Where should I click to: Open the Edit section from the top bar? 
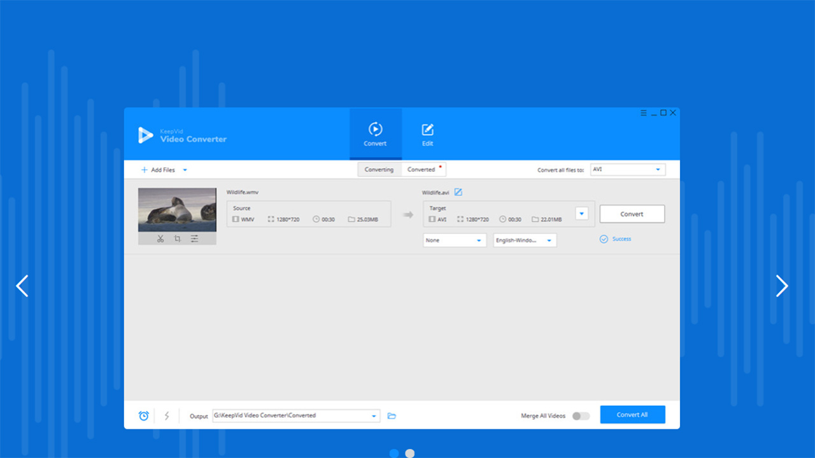[427, 132]
